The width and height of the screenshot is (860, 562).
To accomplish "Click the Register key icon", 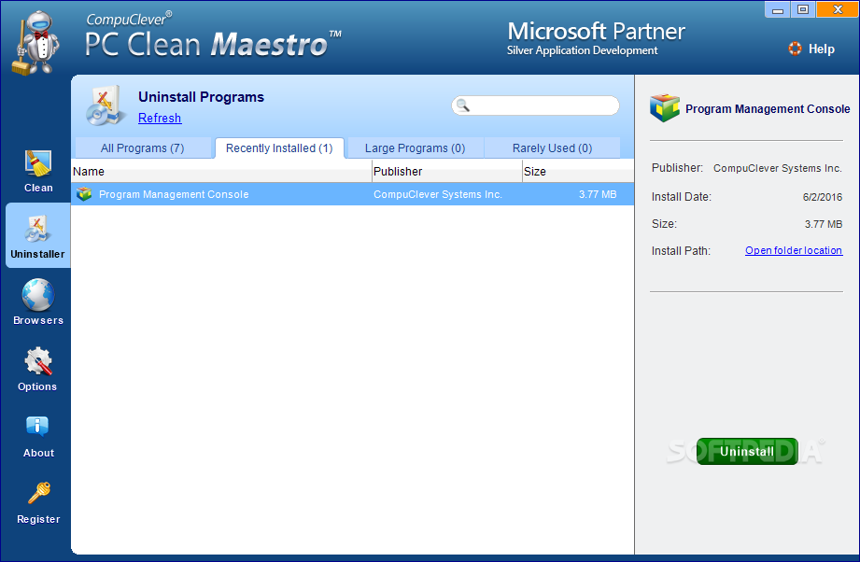I will (39, 492).
